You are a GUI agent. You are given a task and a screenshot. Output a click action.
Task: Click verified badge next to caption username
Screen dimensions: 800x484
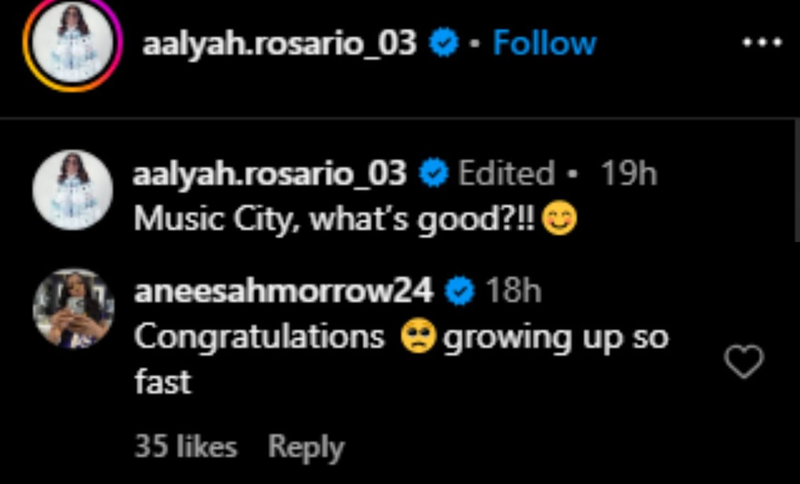pyautogui.click(x=434, y=174)
